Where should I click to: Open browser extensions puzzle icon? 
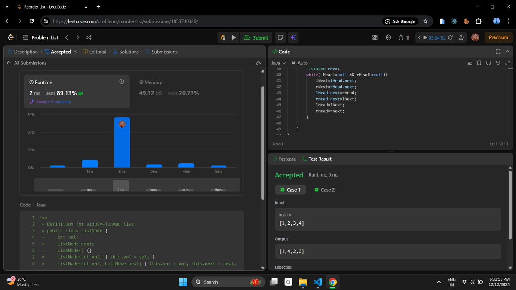478,21
